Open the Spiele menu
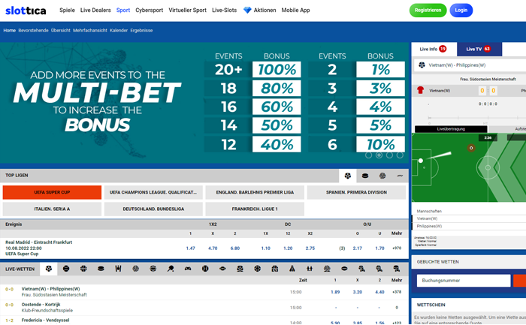Image resolution: width=526 pixels, height=325 pixels. [67, 11]
